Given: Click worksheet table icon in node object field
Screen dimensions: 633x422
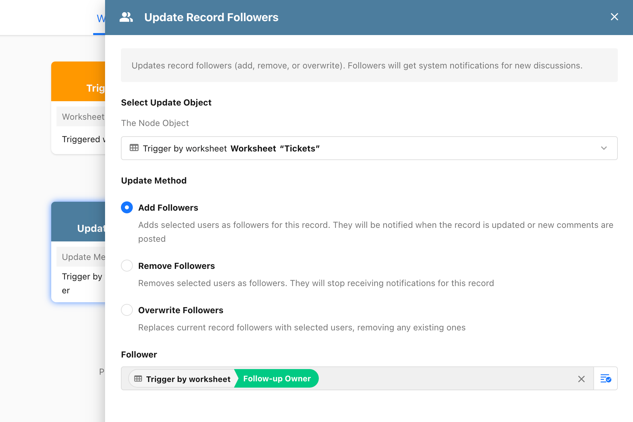Looking at the screenshot, I should (134, 148).
